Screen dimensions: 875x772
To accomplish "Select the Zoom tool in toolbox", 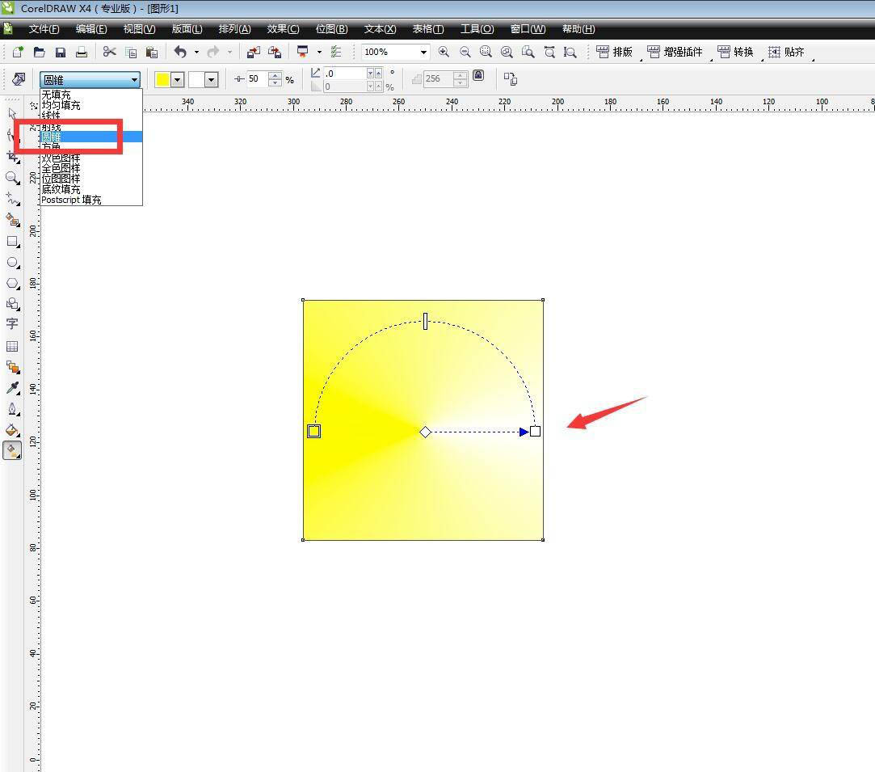I will click(x=12, y=177).
